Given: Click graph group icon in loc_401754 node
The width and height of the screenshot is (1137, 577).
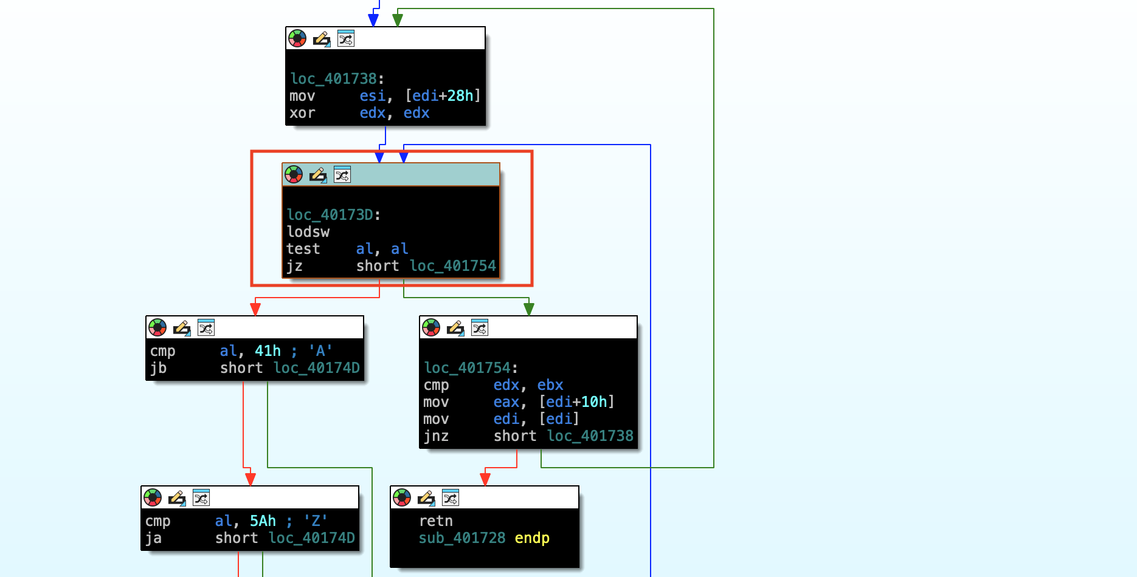Looking at the screenshot, I should point(480,327).
